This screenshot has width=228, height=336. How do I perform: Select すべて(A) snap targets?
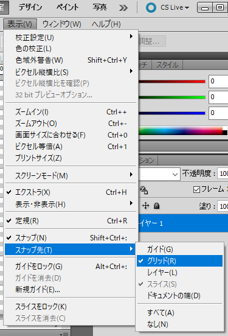point(179,313)
